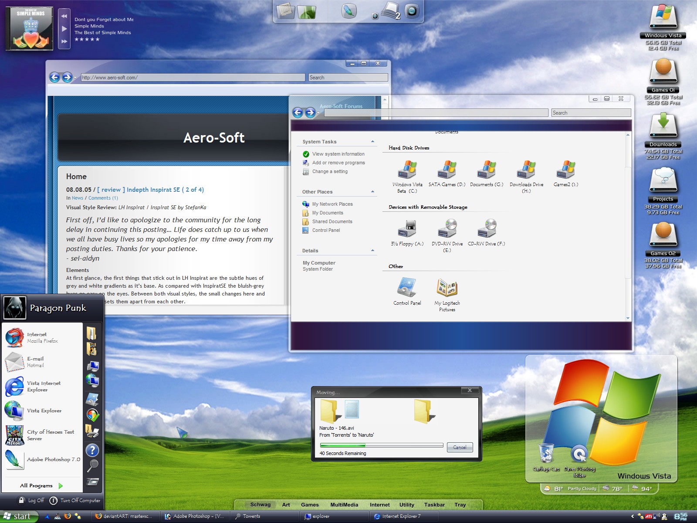The image size is (697, 523).
Task: Open the Documents (G:) drive
Action: 487,173
